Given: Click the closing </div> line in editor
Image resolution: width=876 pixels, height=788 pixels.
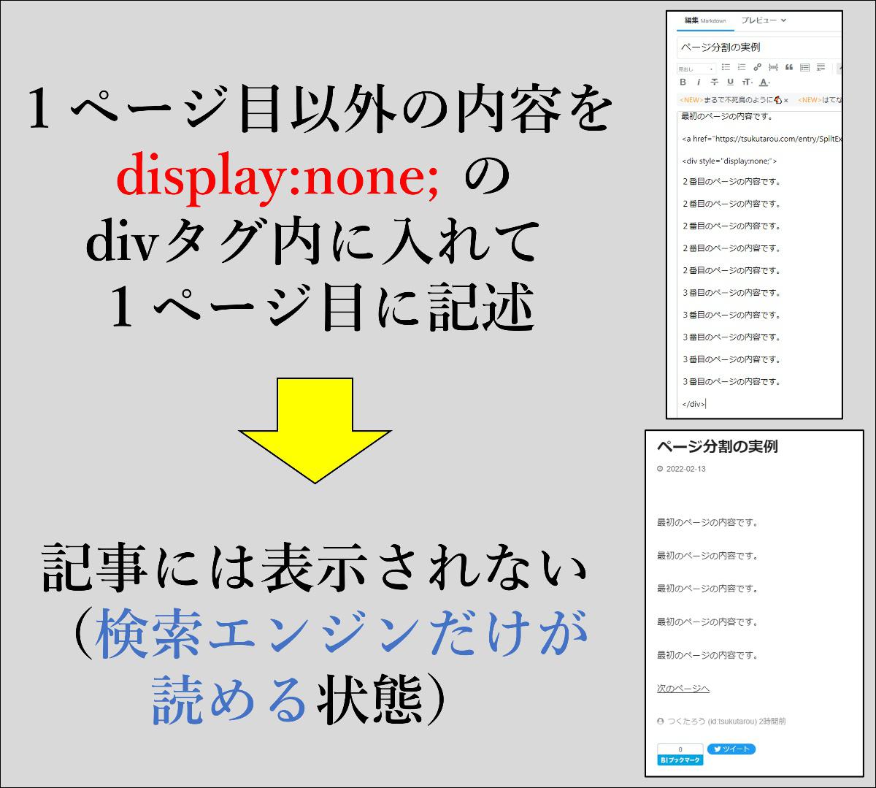Looking at the screenshot, I should click(x=693, y=404).
